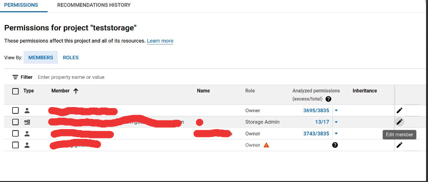Screen dimensions: 428x182
Task: Select the Permissions tab
Action: click(x=21, y=5)
